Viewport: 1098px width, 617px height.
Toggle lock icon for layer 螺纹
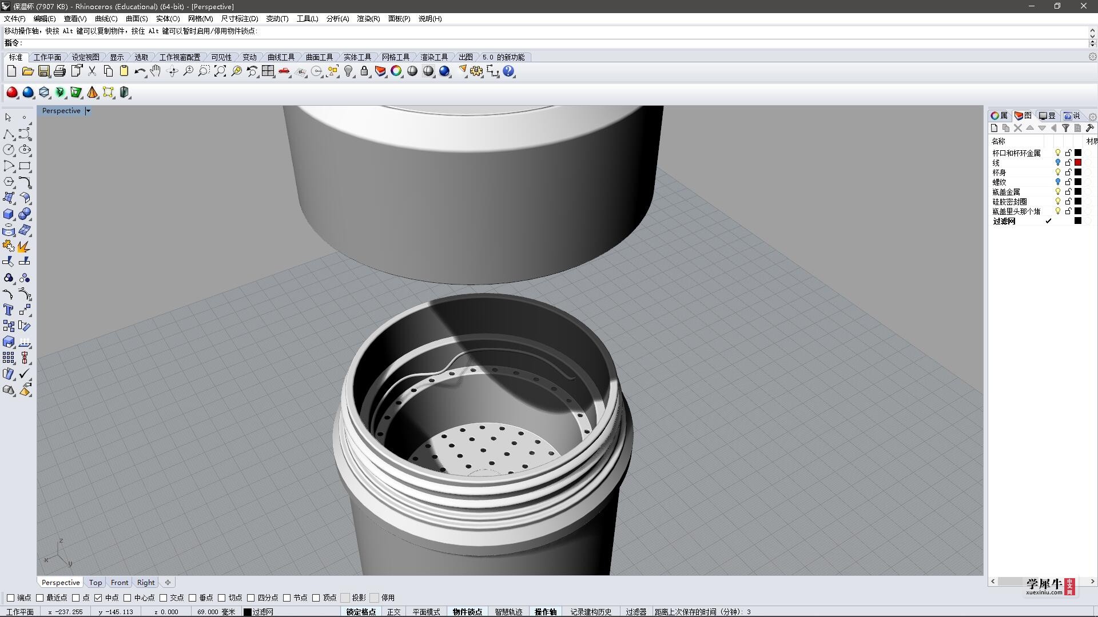click(1068, 182)
